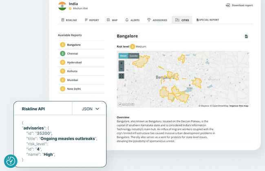Zoom in on the Bangalore map
The width and height of the screenshot is (265, 171).
(121, 63)
